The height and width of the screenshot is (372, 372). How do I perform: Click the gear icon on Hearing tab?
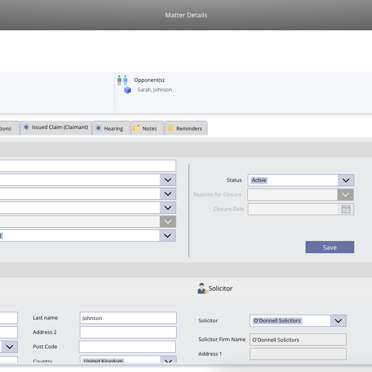tap(98, 128)
